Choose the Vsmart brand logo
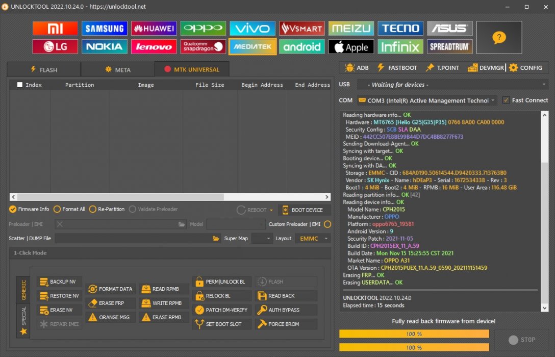This screenshot has height=357, width=555. 301,29
